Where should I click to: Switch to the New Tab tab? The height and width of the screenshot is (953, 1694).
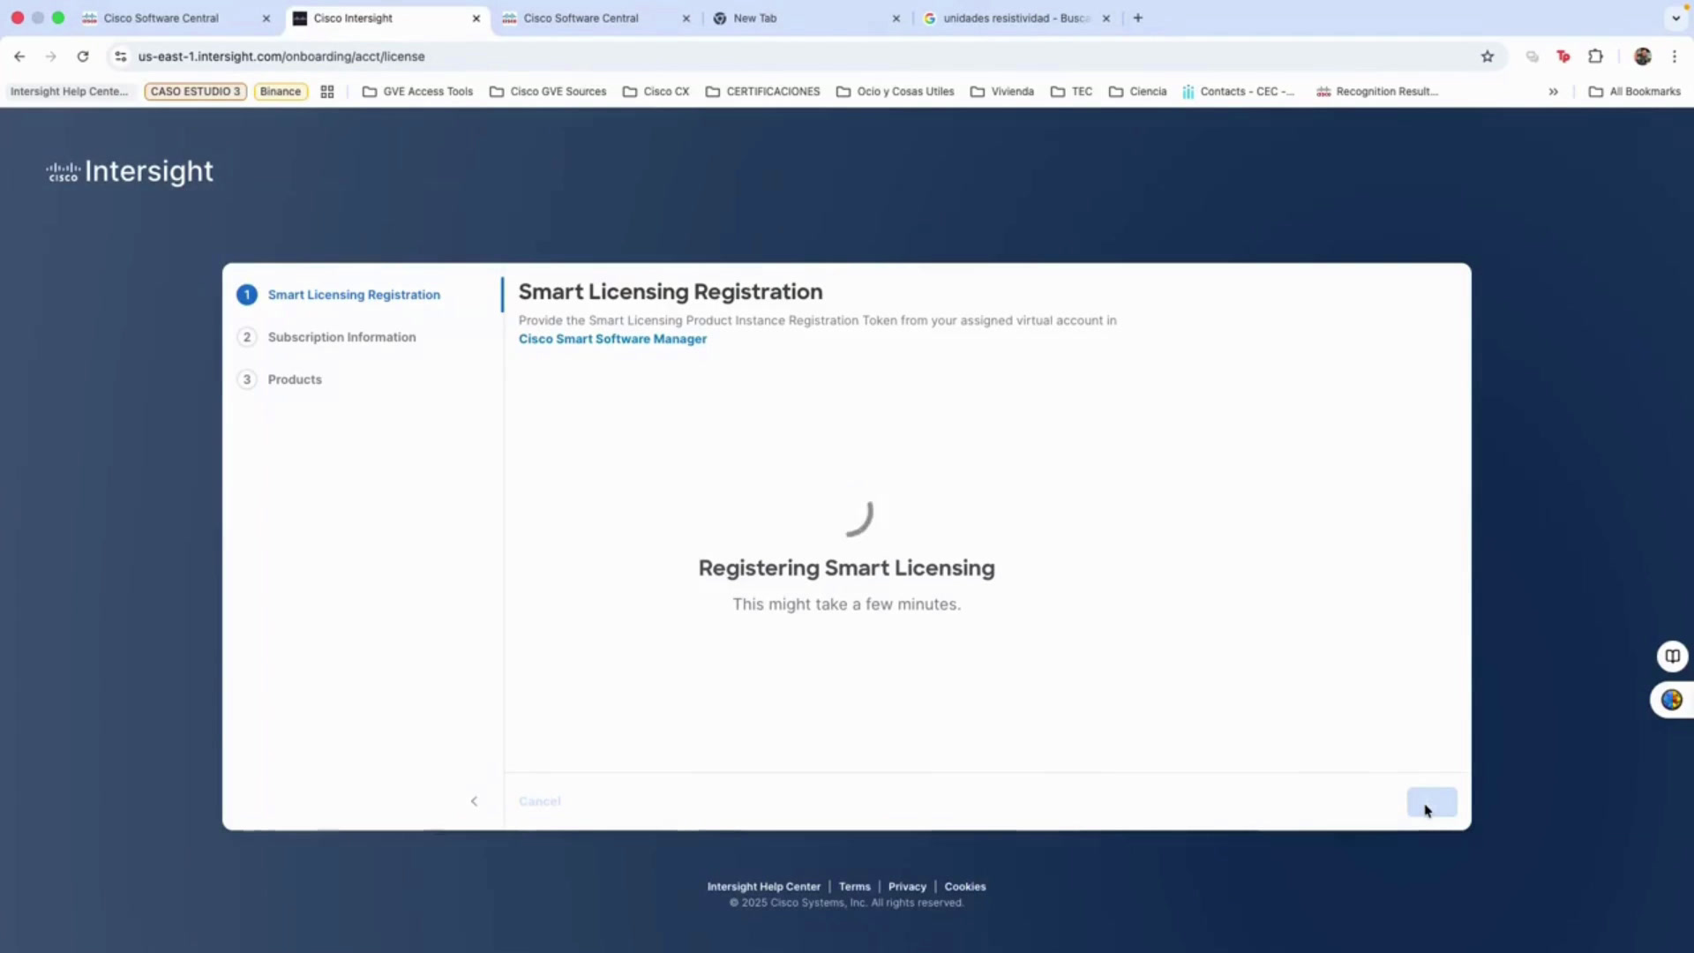[805, 18]
